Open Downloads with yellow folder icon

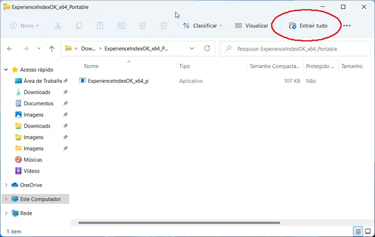point(37,126)
